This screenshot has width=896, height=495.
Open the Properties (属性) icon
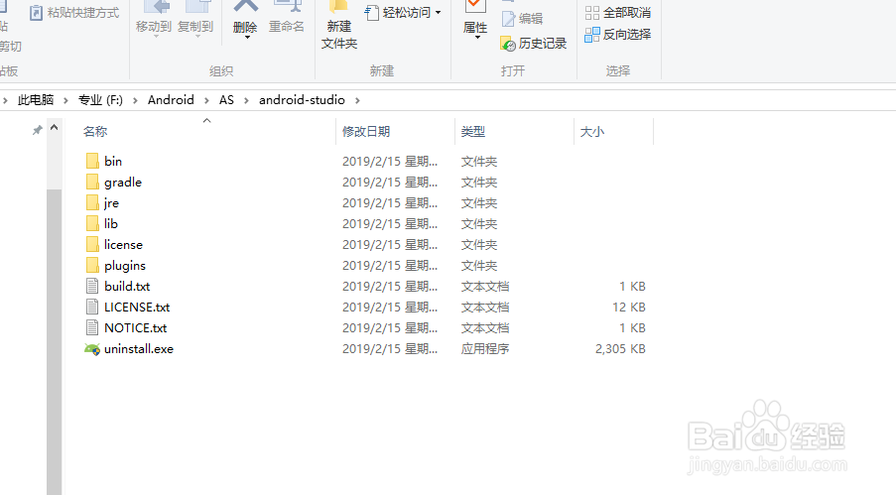474,7
